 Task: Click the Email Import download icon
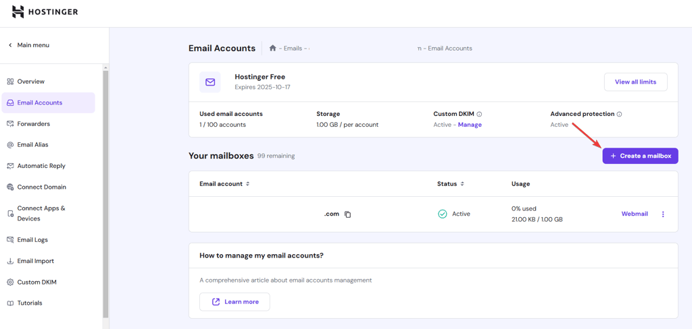10,261
